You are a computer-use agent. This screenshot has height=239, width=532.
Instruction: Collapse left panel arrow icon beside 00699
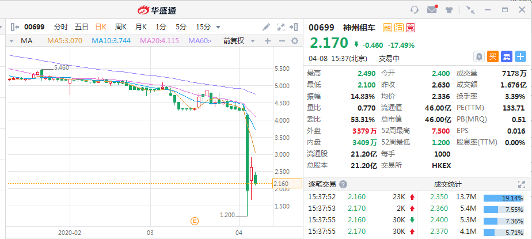15,27
